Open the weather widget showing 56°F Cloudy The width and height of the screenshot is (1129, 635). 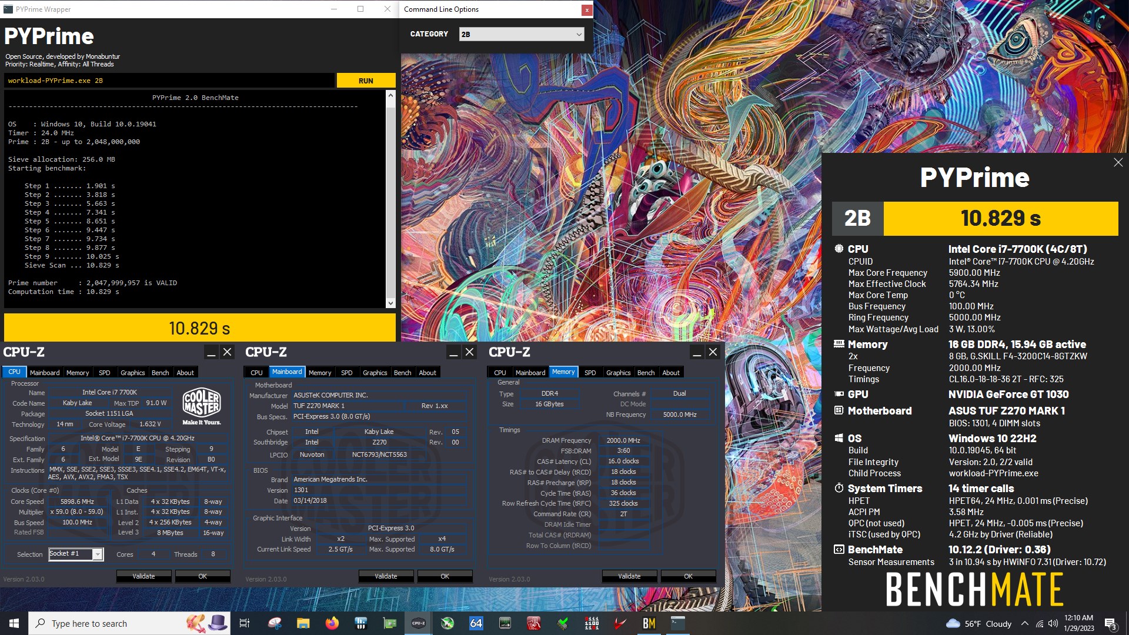tap(978, 624)
